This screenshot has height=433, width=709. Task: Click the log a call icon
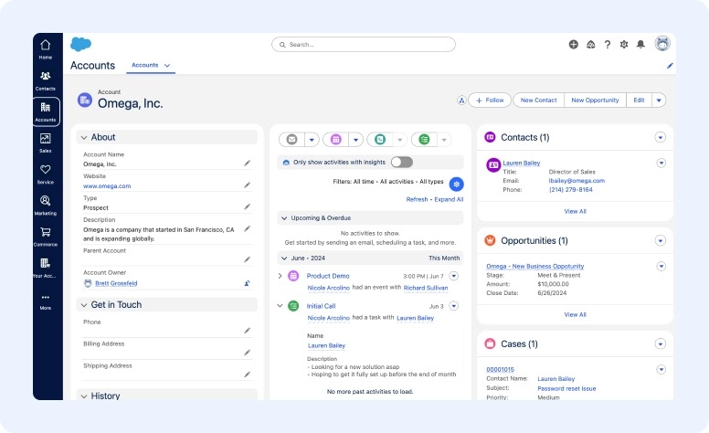[380, 140]
